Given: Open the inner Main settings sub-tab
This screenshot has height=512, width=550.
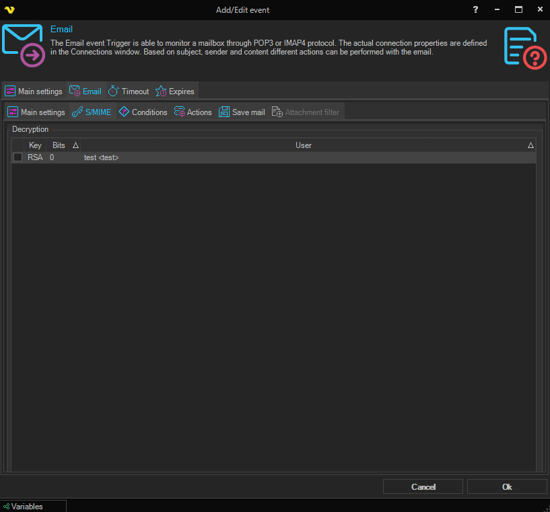Looking at the screenshot, I should pos(36,112).
